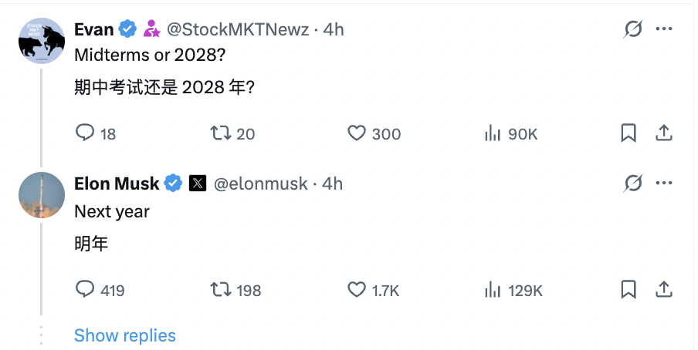Reply to Elon Musk's Next year tweet

(85, 290)
